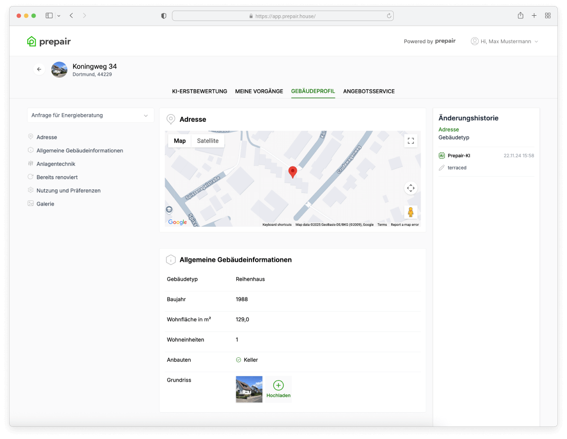Go back in browser history
The image size is (567, 439).
click(72, 16)
